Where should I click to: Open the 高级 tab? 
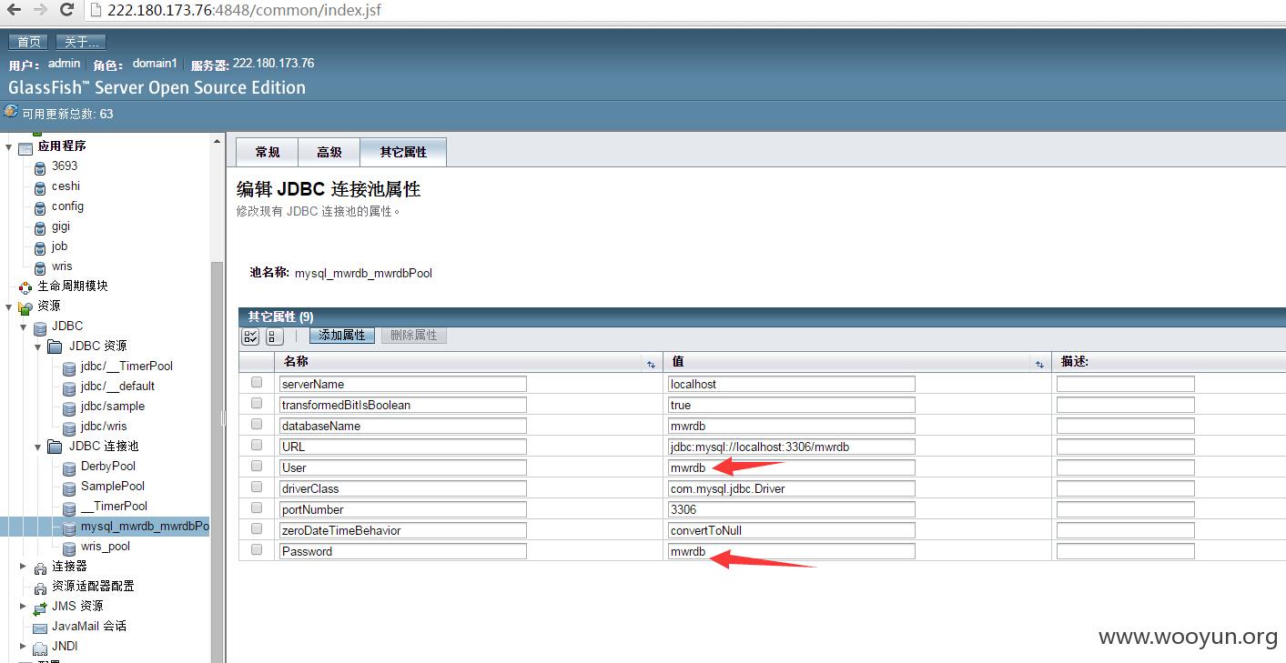coord(329,152)
